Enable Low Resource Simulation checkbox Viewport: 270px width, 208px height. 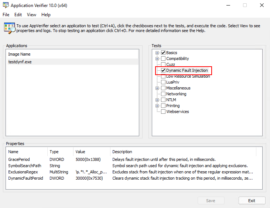pos(163,76)
